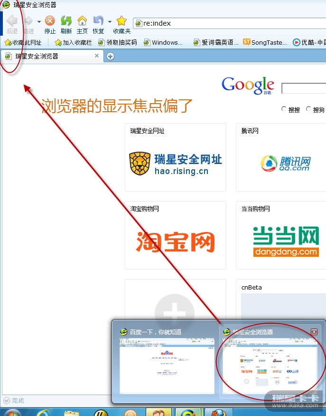The width and height of the screenshot is (326, 416).
Task: Click the Google logo
Action: [248, 86]
